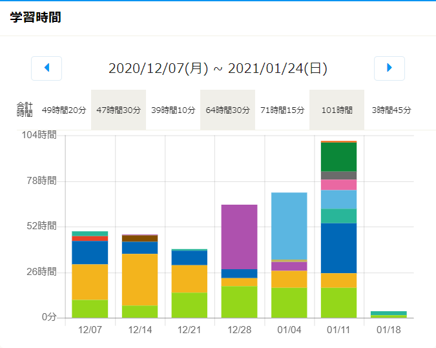Click the date range 2020/12/07 ~ 2021/01/24 label

tap(218, 68)
